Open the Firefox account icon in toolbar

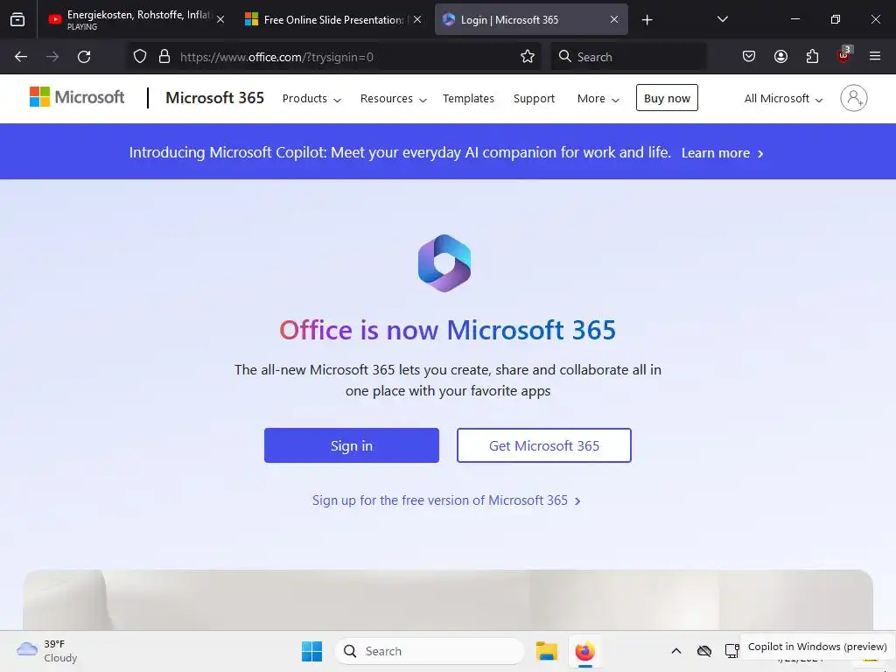(x=780, y=56)
